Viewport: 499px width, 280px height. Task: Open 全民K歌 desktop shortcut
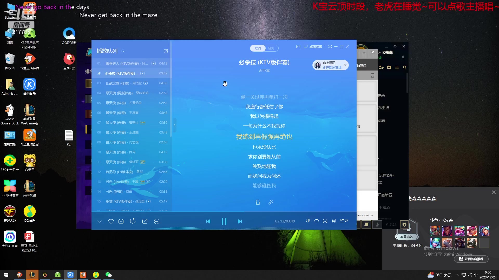69,61
